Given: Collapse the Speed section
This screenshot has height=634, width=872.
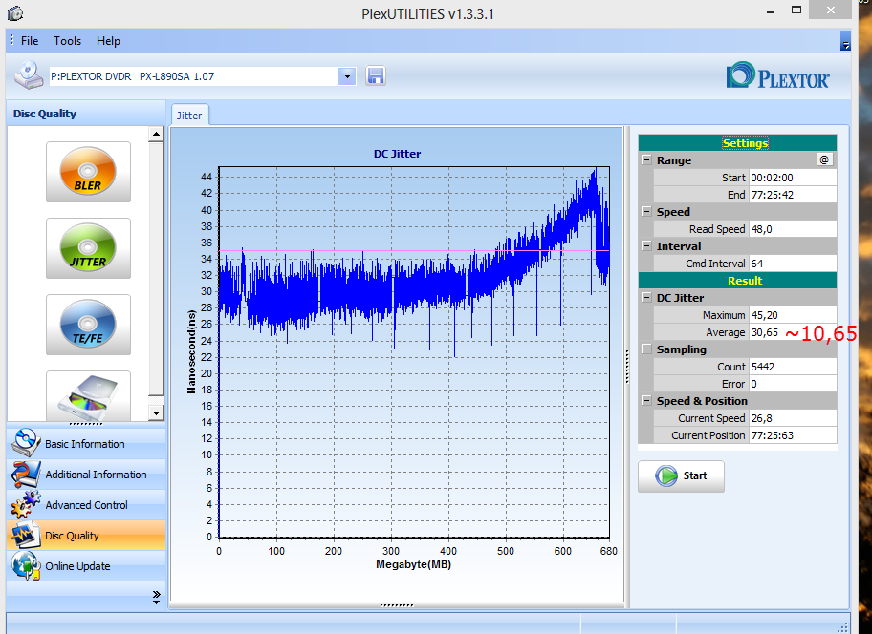Looking at the screenshot, I should (x=646, y=212).
